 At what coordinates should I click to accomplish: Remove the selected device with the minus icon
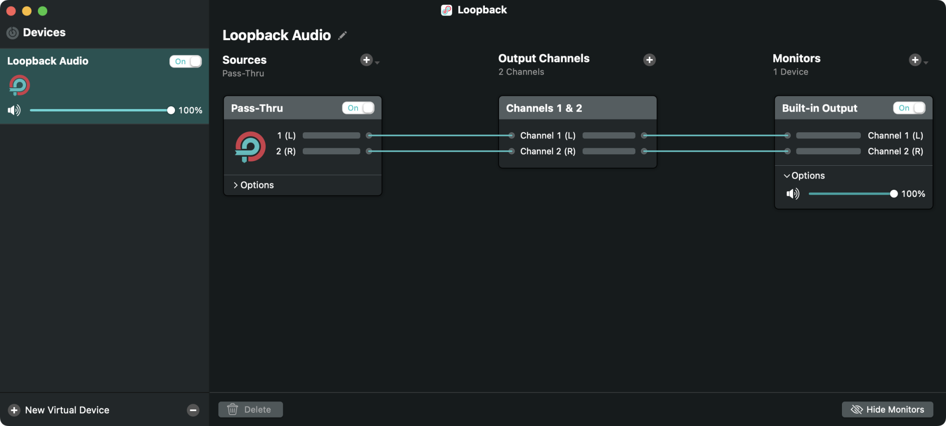(x=193, y=410)
